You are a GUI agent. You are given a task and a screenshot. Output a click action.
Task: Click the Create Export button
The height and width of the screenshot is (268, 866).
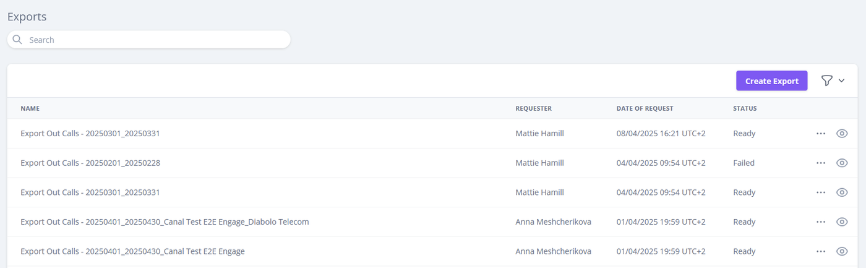771,80
